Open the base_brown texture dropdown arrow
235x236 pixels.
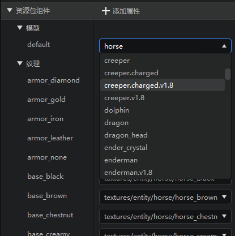[224, 197]
